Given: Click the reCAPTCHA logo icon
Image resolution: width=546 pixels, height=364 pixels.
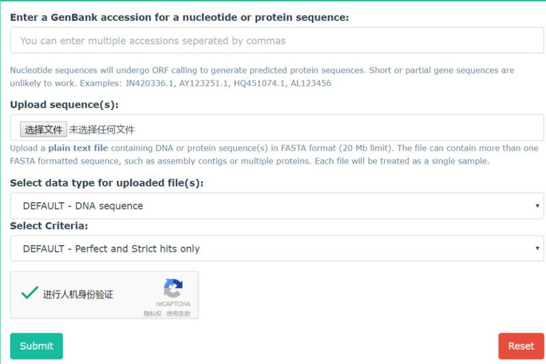Looking at the screenshot, I should (x=173, y=289).
